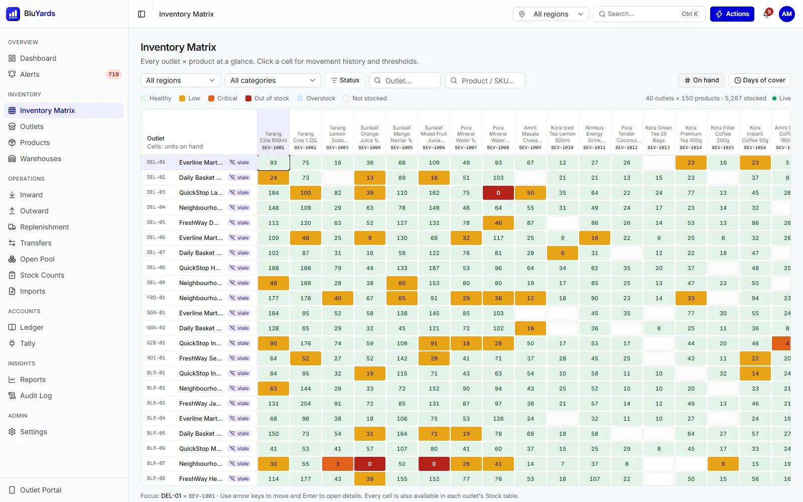Open the All categories dropdown
This screenshot has height=502, width=803.
coord(273,80)
